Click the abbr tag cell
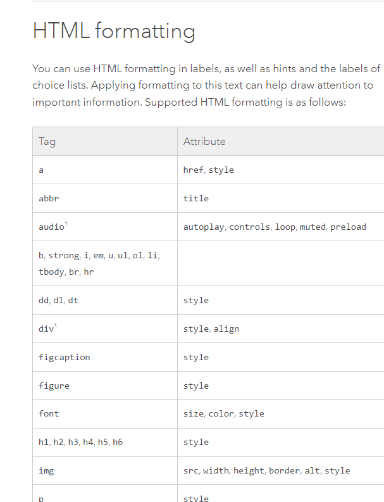Viewport: 384px width, 502px height. [x=49, y=198]
